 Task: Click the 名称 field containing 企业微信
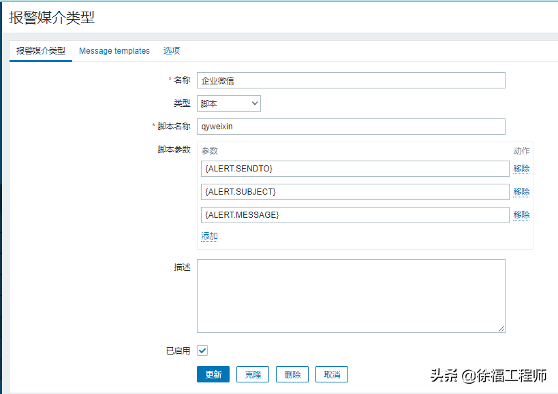pos(351,80)
